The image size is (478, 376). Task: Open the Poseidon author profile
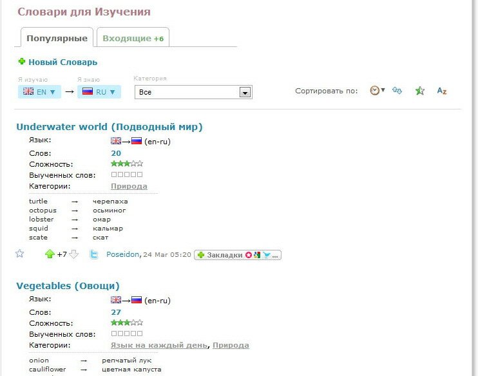click(x=122, y=254)
